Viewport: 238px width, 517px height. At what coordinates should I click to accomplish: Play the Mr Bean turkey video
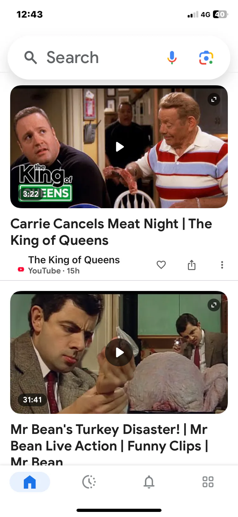(x=119, y=352)
